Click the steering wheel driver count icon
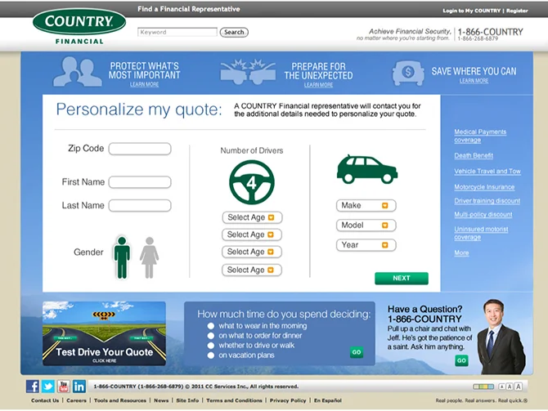 pyautogui.click(x=252, y=182)
